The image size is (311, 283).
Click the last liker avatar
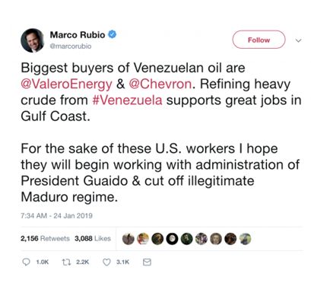click(245, 239)
